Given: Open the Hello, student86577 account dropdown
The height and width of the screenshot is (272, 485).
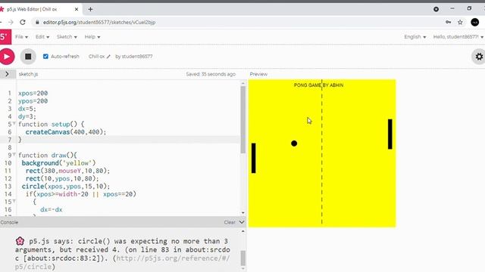Looking at the screenshot, I should [x=458, y=37].
